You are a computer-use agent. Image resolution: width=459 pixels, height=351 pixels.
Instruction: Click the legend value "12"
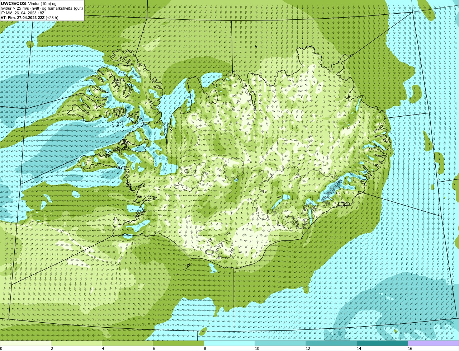[308, 348]
